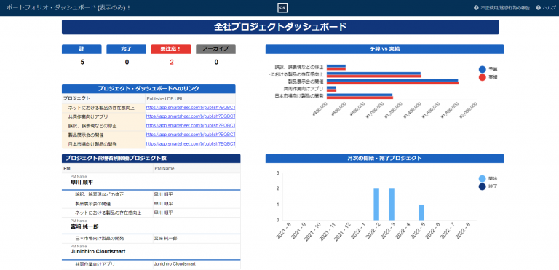Image resolution: width=559 pixels, height=270 pixels.
Task: Click the 終了 dark blue legend swatch
Action: click(x=483, y=186)
